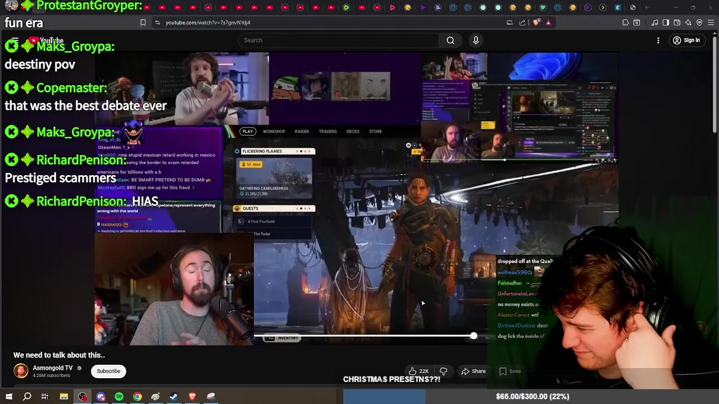Open Brave browser from the taskbar

click(x=192, y=397)
